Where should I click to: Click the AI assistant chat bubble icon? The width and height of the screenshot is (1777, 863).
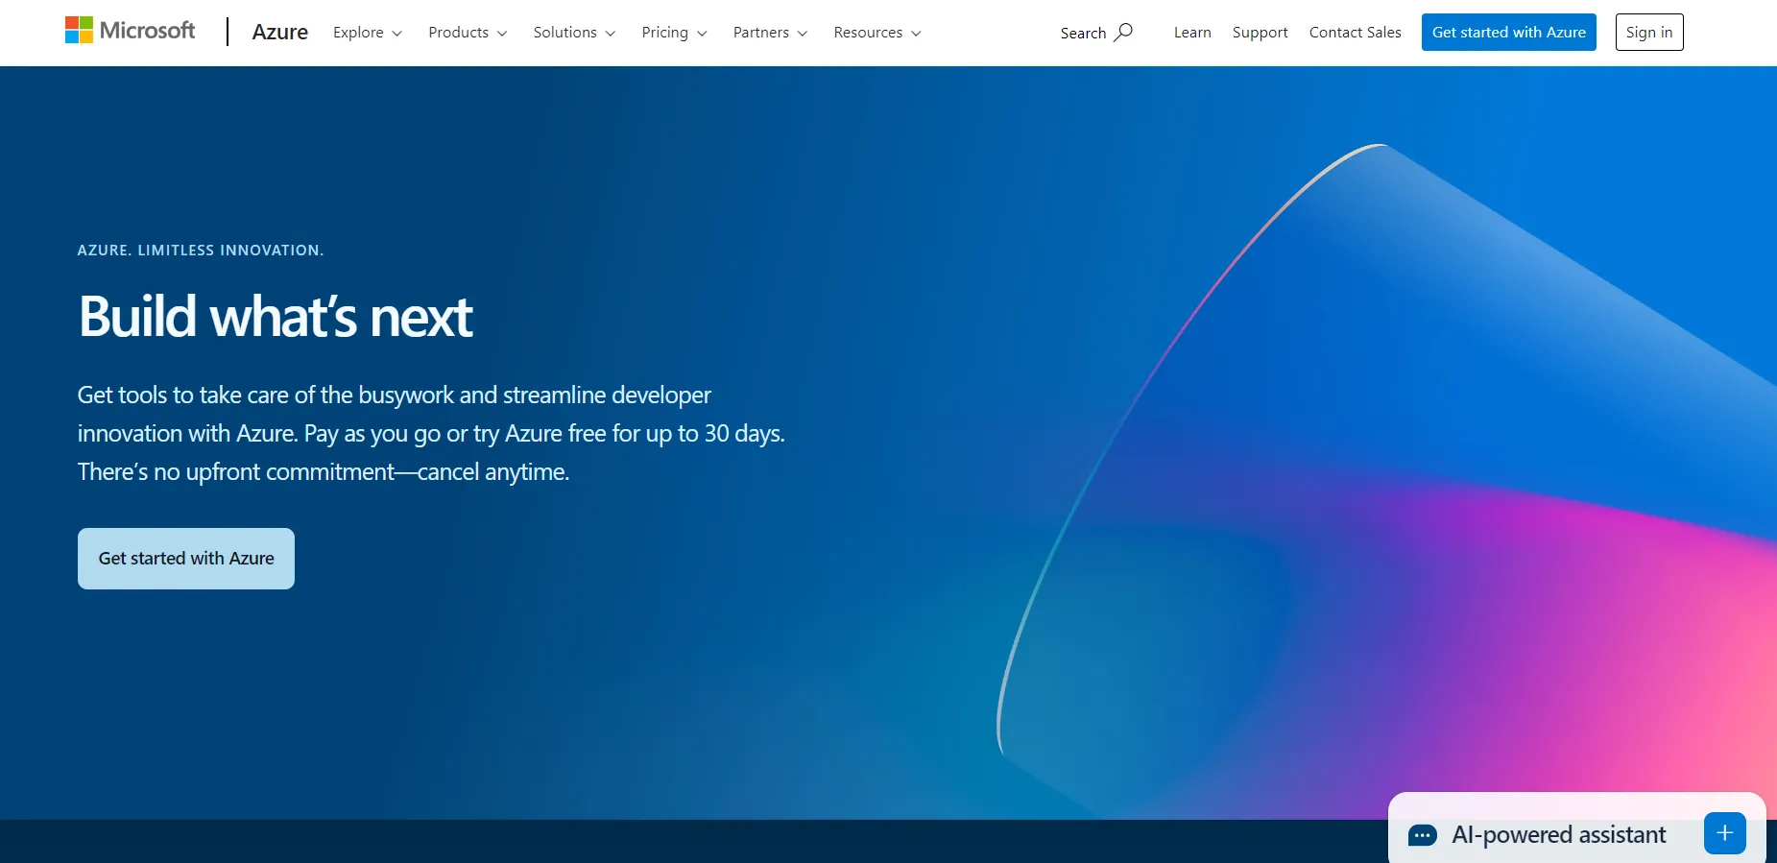click(x=1422, y=835)
